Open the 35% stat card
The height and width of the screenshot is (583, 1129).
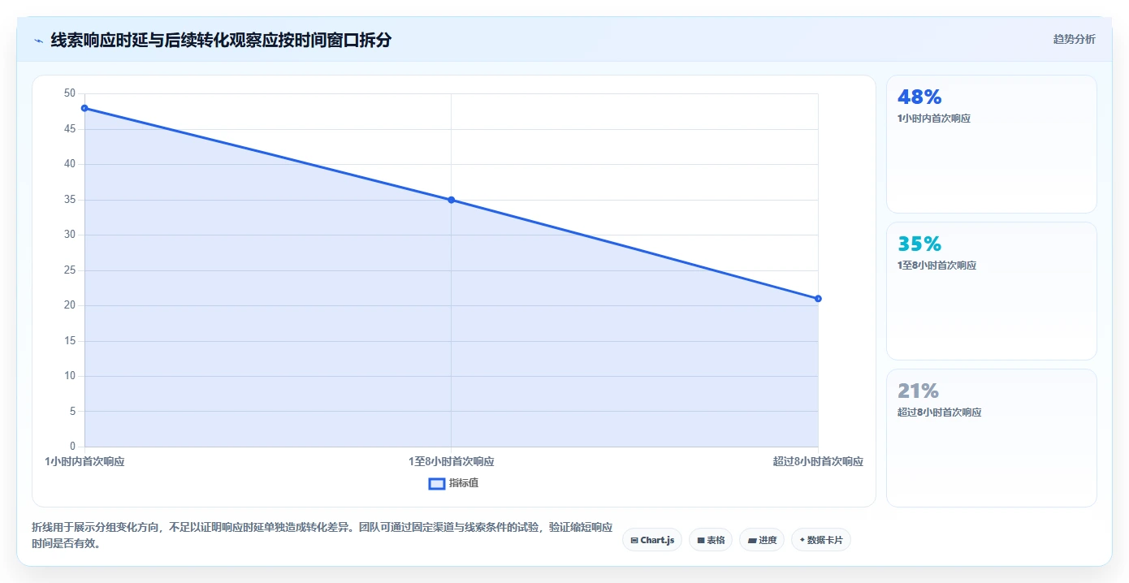point(991,291)
